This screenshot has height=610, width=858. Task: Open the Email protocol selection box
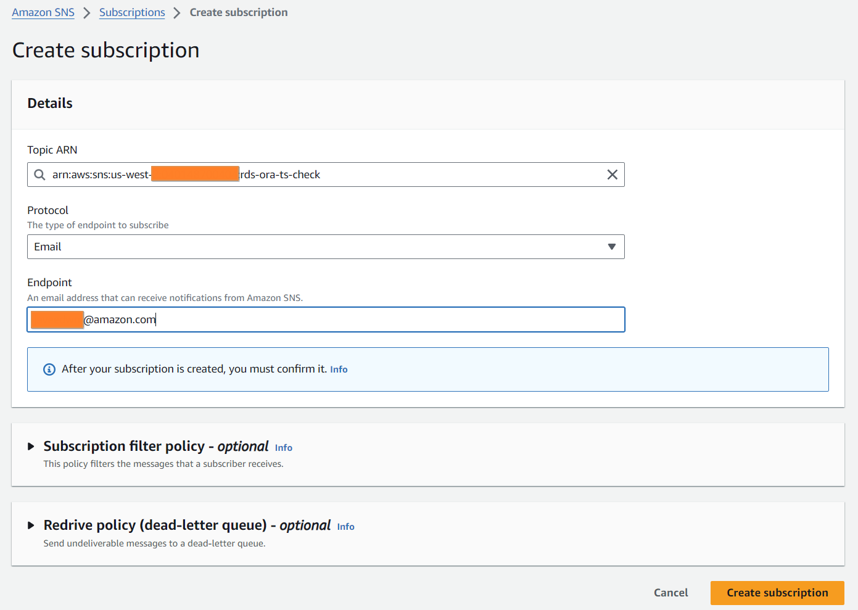click(325, 247)
